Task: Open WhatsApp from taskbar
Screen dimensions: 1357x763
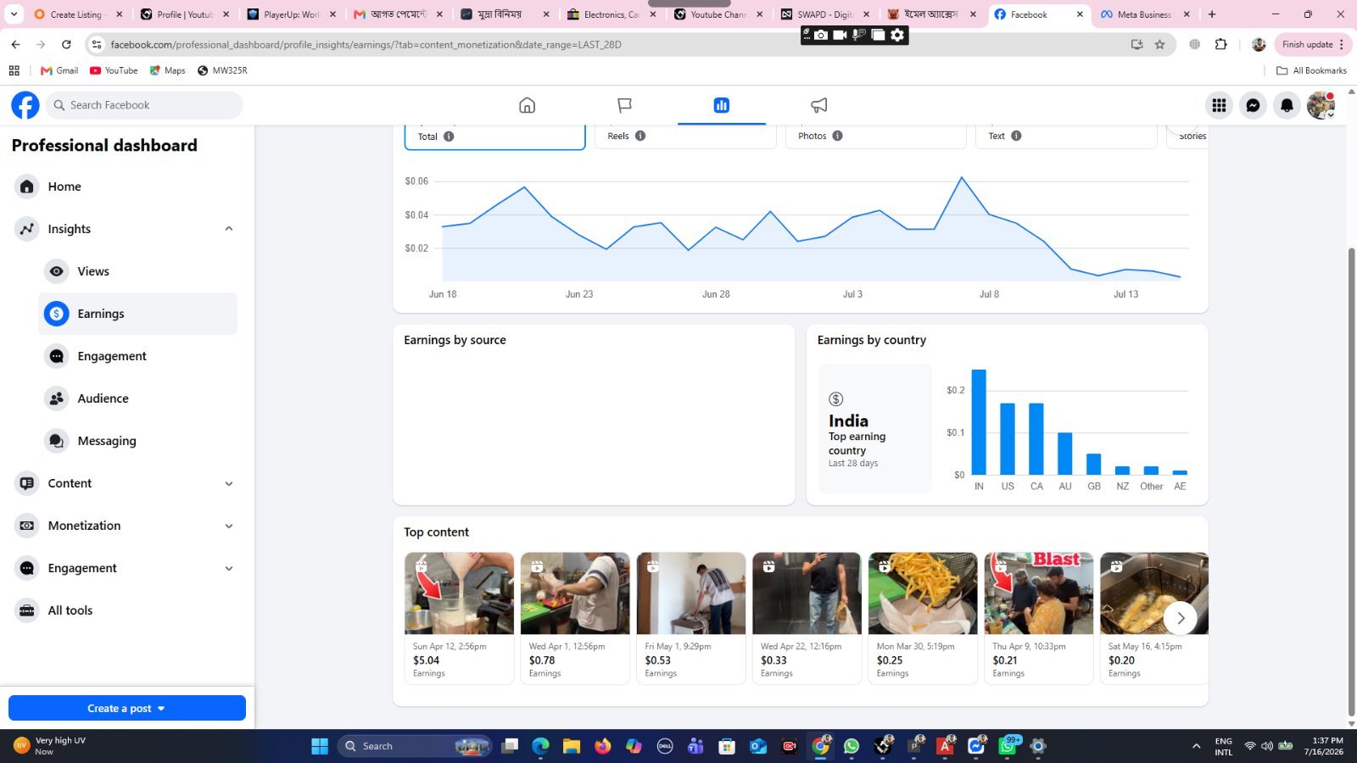Action: tap(851, 746)
